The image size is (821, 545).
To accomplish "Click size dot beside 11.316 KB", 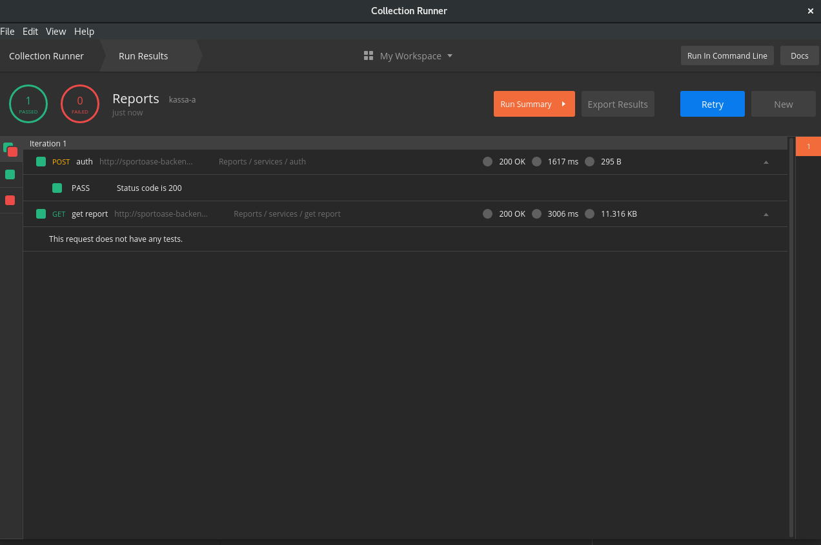I will coord(589,213).
